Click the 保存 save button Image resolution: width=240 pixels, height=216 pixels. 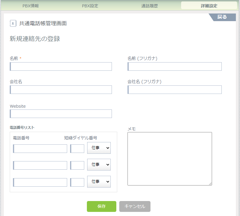point(101,206)
